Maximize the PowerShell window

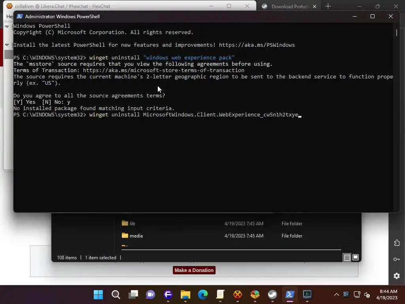pos(373,16)
